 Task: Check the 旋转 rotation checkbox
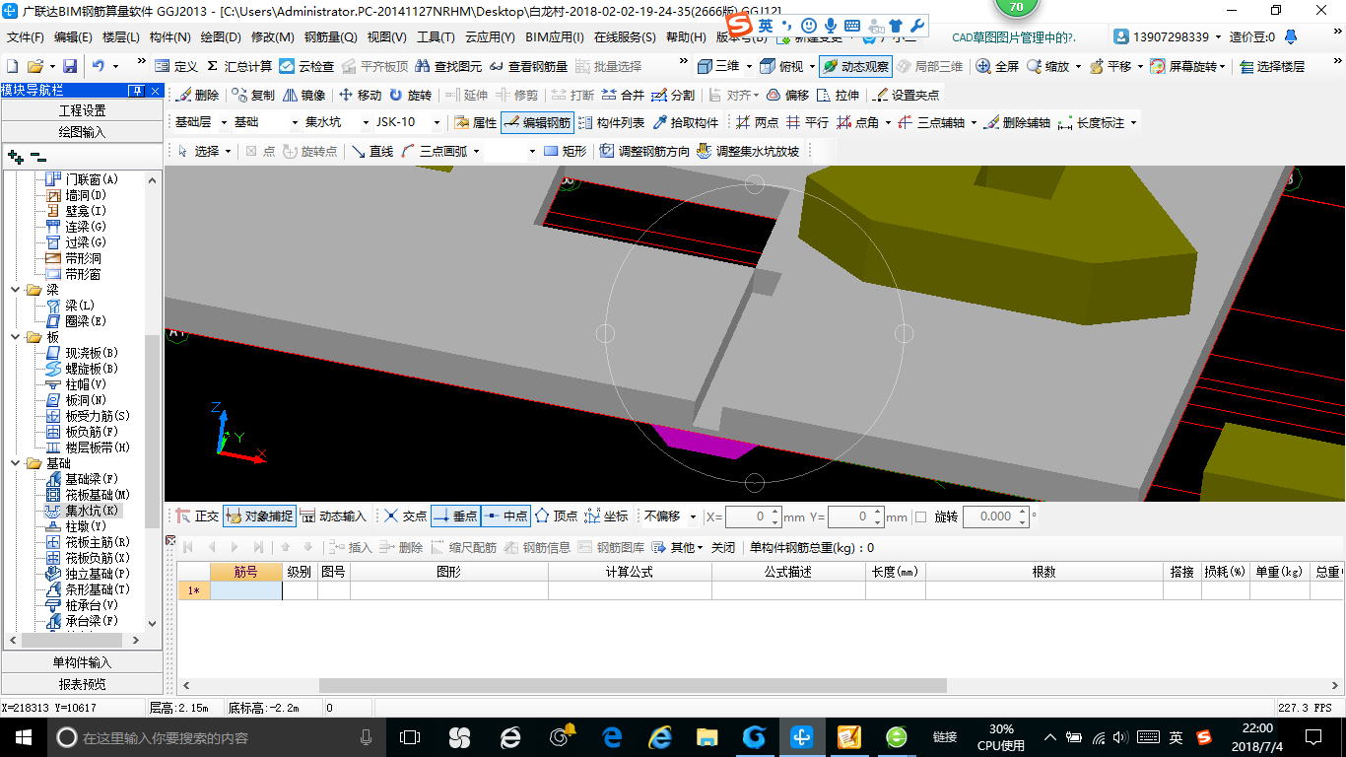[x=920, y=516]
